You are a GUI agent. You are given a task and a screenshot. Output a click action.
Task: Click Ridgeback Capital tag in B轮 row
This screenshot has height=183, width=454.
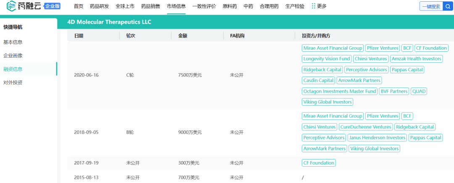pyautogui.click(x=414, y=127)
